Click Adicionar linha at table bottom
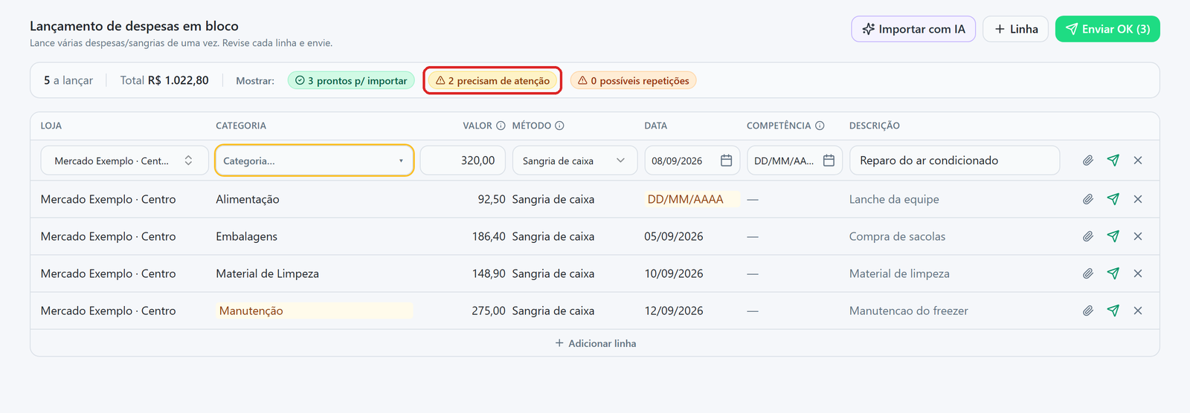Image resolution: width=1190 pixels, height=413 pixels. pos(595,343)
